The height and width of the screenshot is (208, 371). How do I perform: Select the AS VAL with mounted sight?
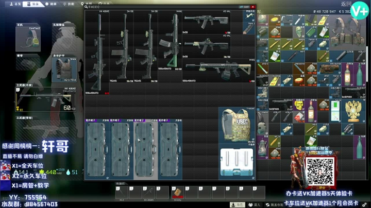coord(206,46)
